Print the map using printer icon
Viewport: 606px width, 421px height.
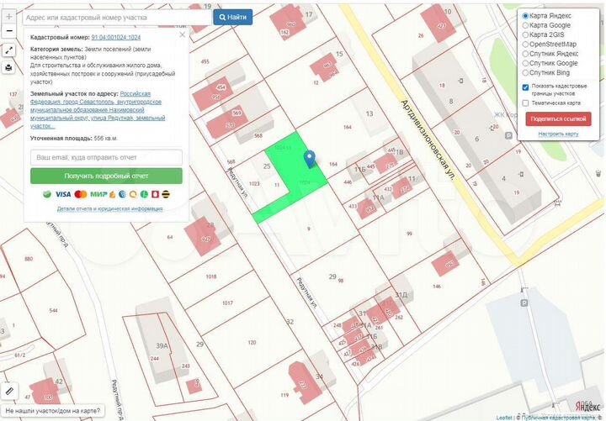tap(8, 67)
